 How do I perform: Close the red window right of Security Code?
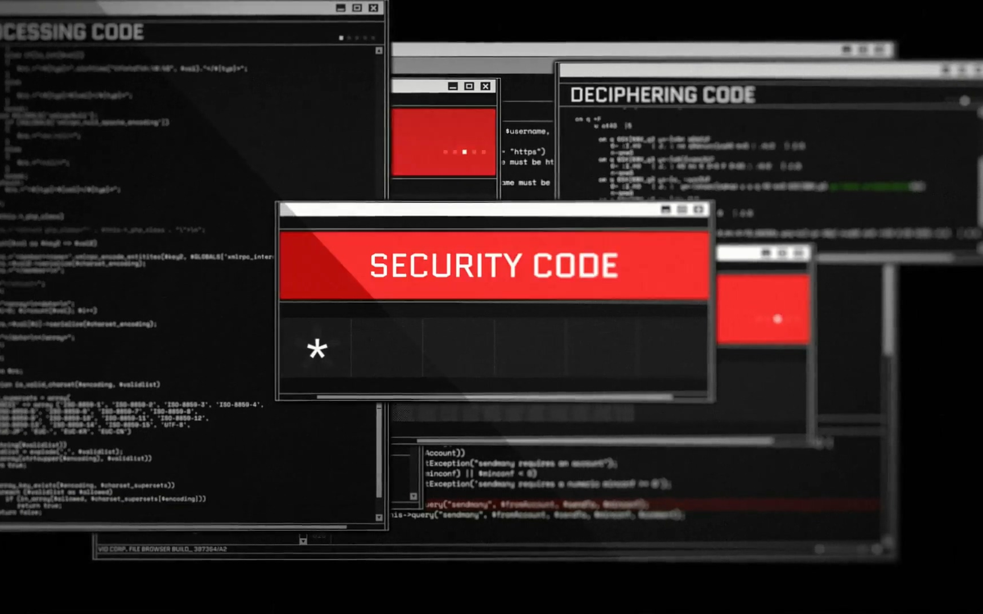800,253
